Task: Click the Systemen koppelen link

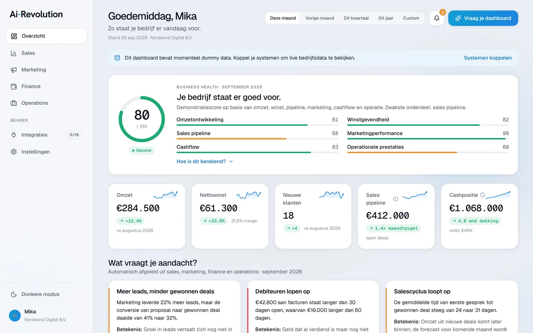Action: [488, 58]
